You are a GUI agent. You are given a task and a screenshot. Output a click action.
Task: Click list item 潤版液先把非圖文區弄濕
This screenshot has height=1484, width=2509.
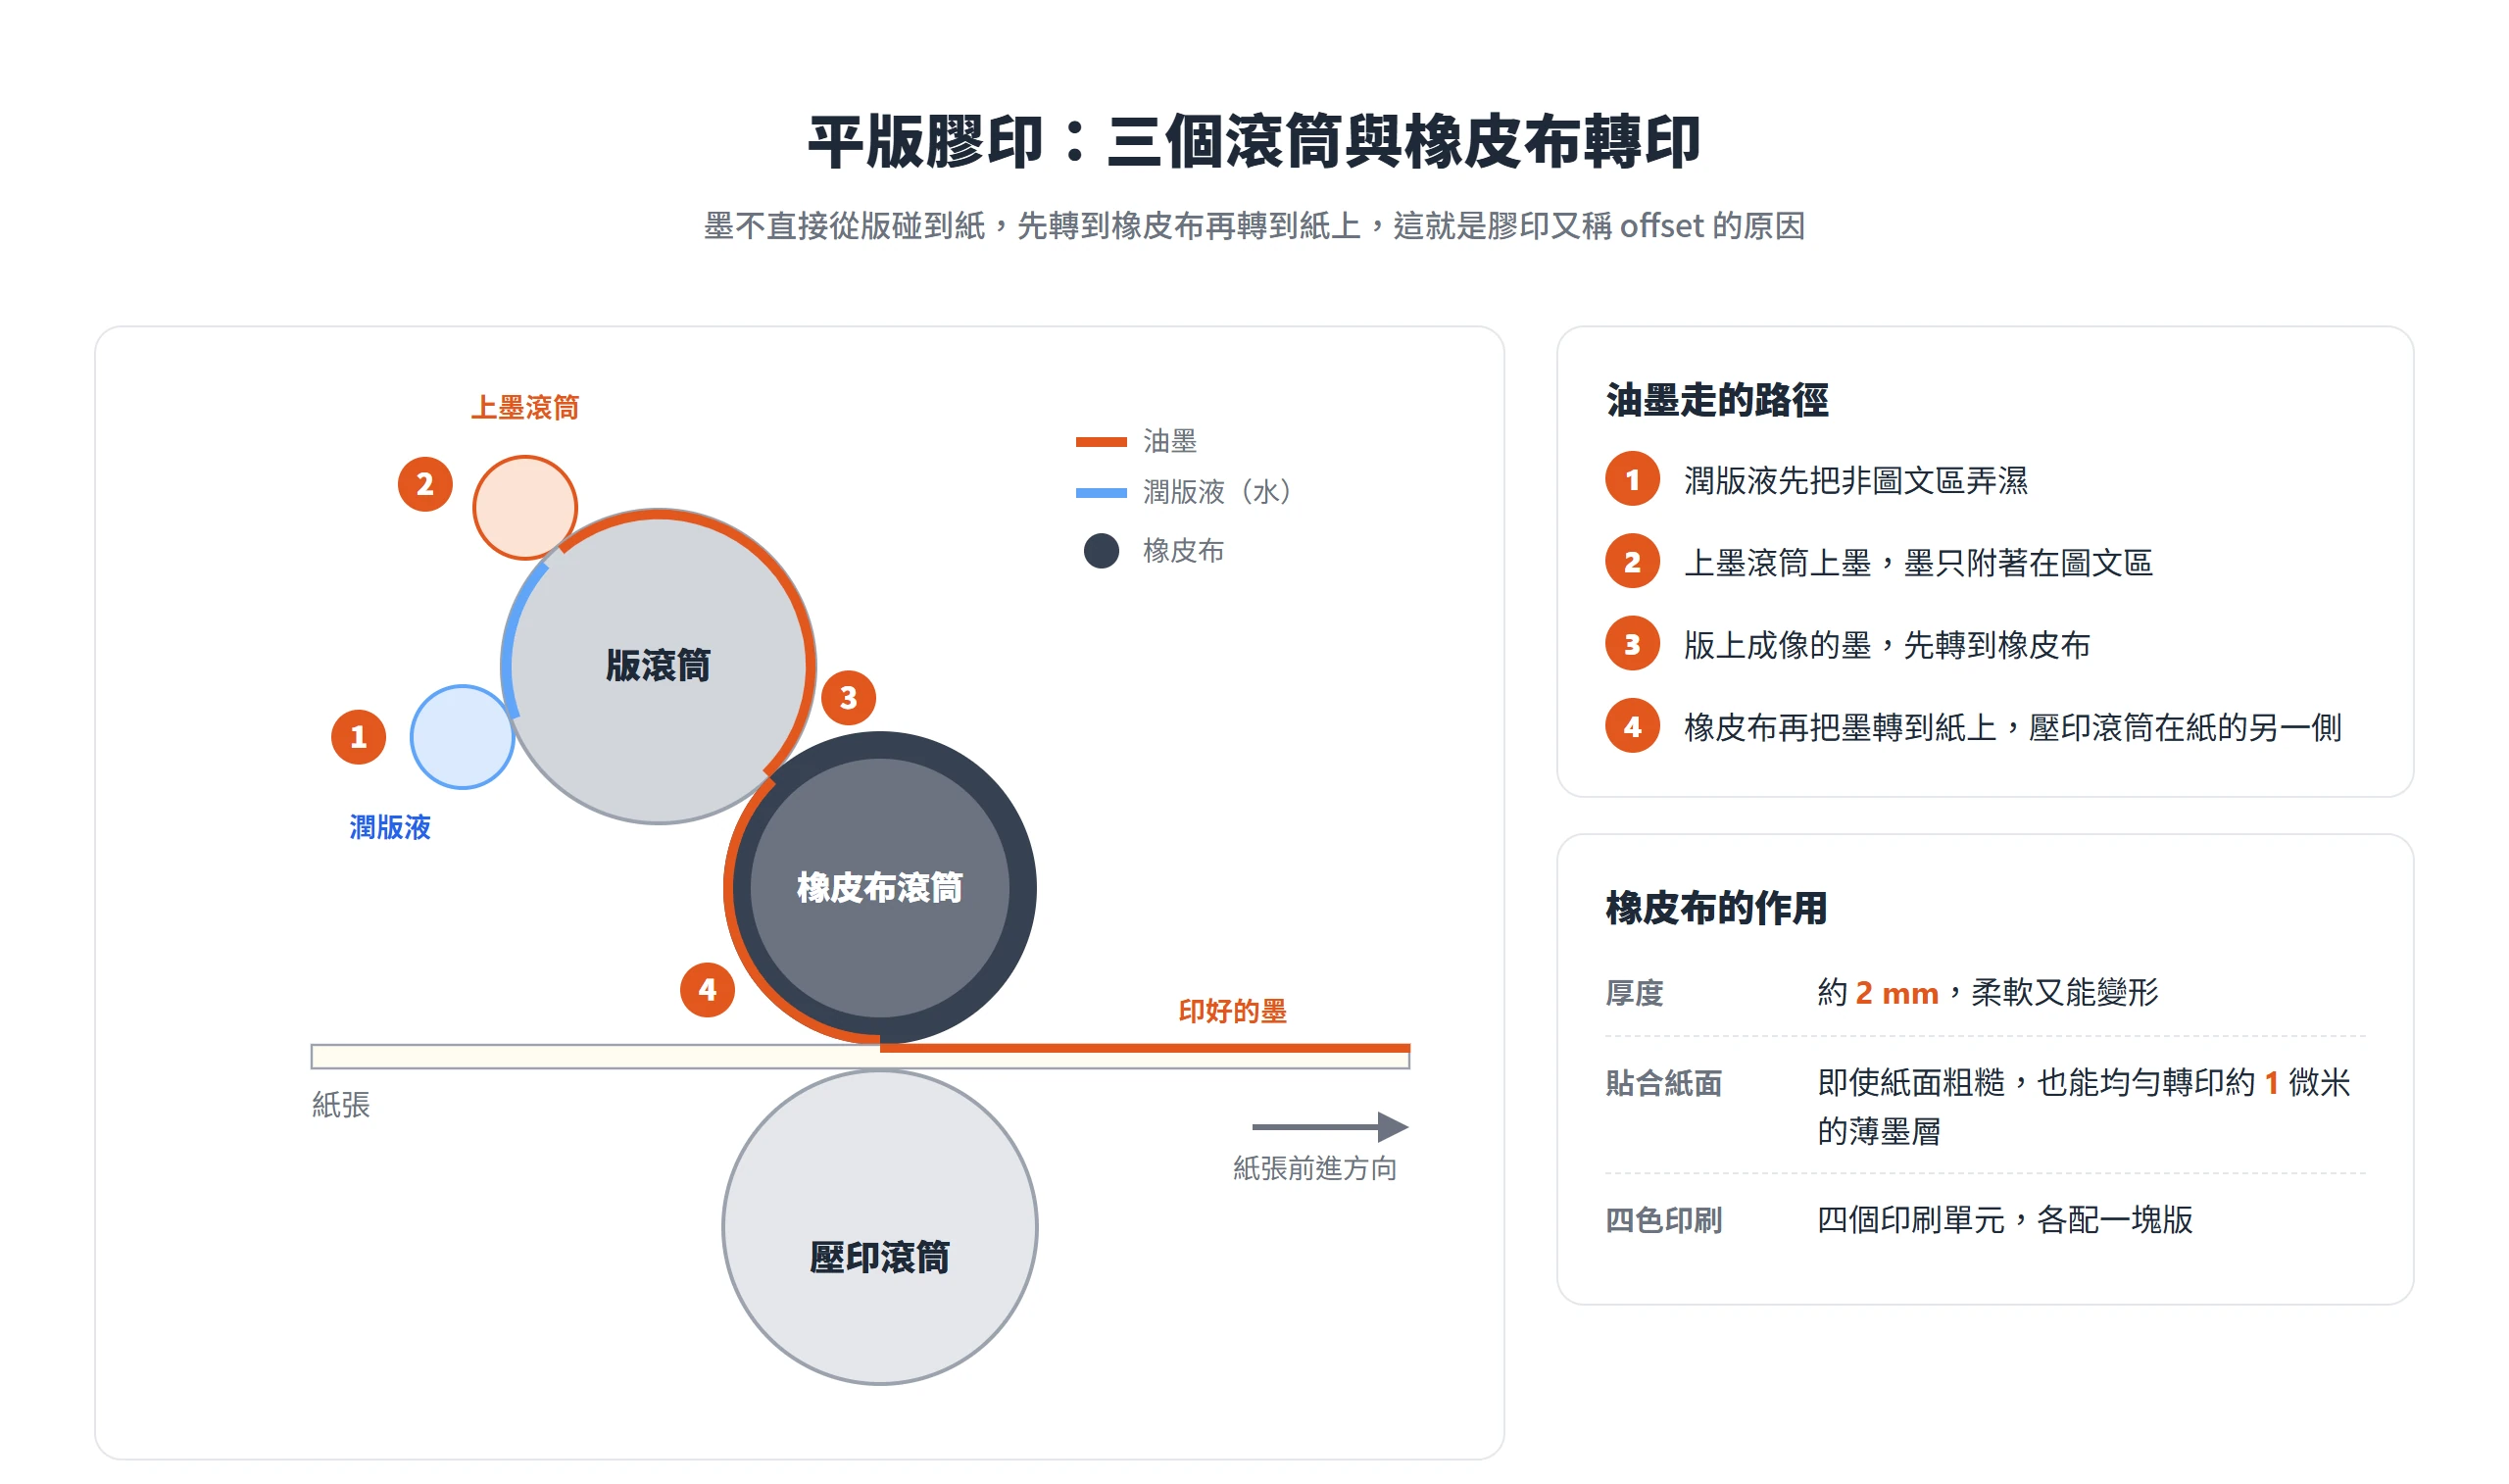(x=1816, y=480)
